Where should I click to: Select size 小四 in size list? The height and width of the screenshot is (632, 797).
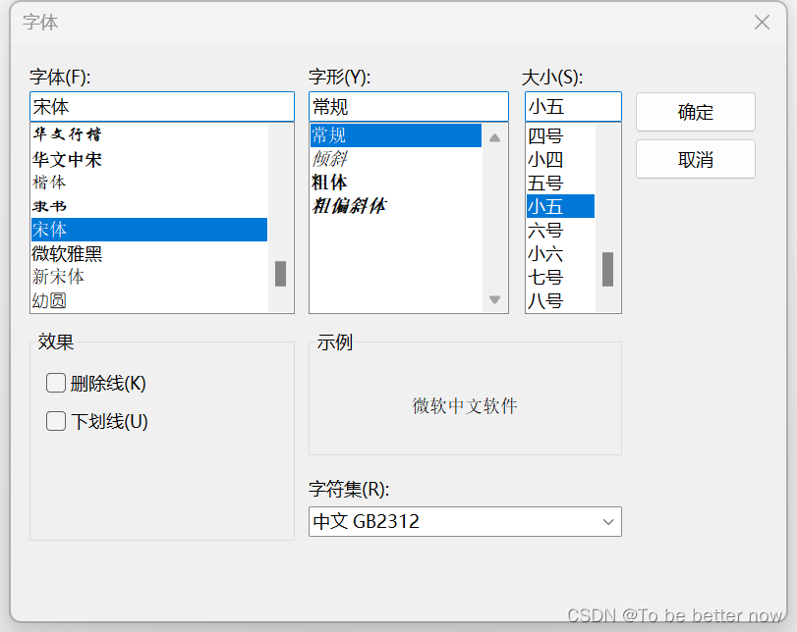(x=560, y=159)
